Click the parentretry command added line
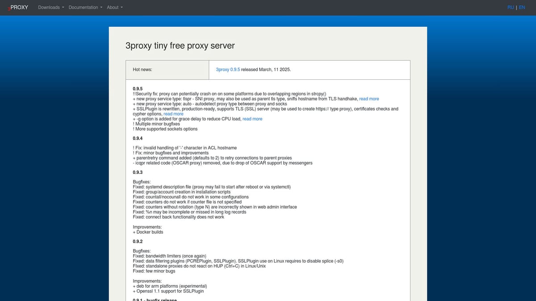This screenshot has height=301, width=536. (x=212, y=158)
